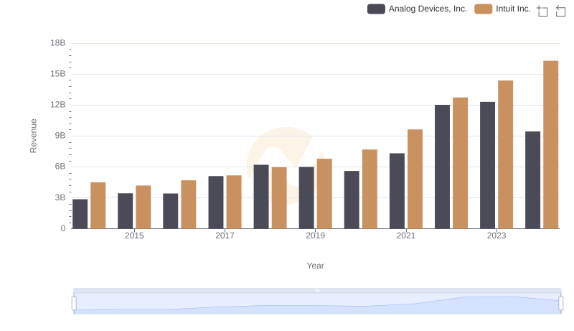Image resolution: width=574 pixels, height=331 pixels.
Task: Click the 0 y-axis label
Action: pyautogui.click(x=63, y=228)
